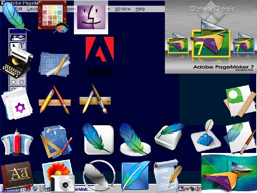Viewport: 257px width, 193px height.
Task: Click pencil and red brush on wooden ruler icon
Action: (x=55, y=100)
